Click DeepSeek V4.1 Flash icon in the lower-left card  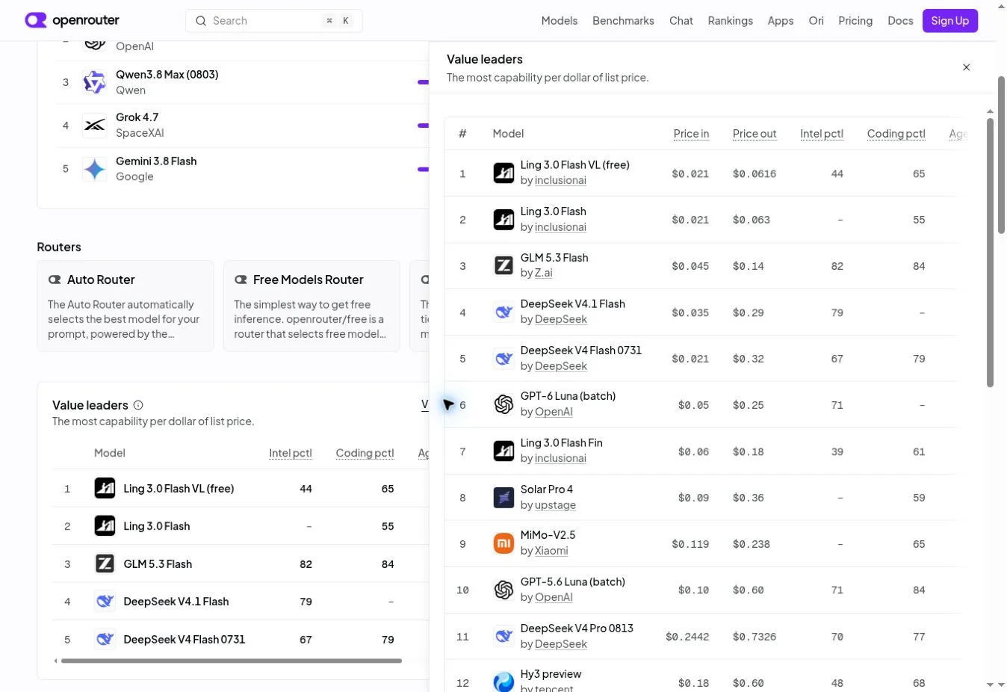pyautogui.click(x=105, y=602)
